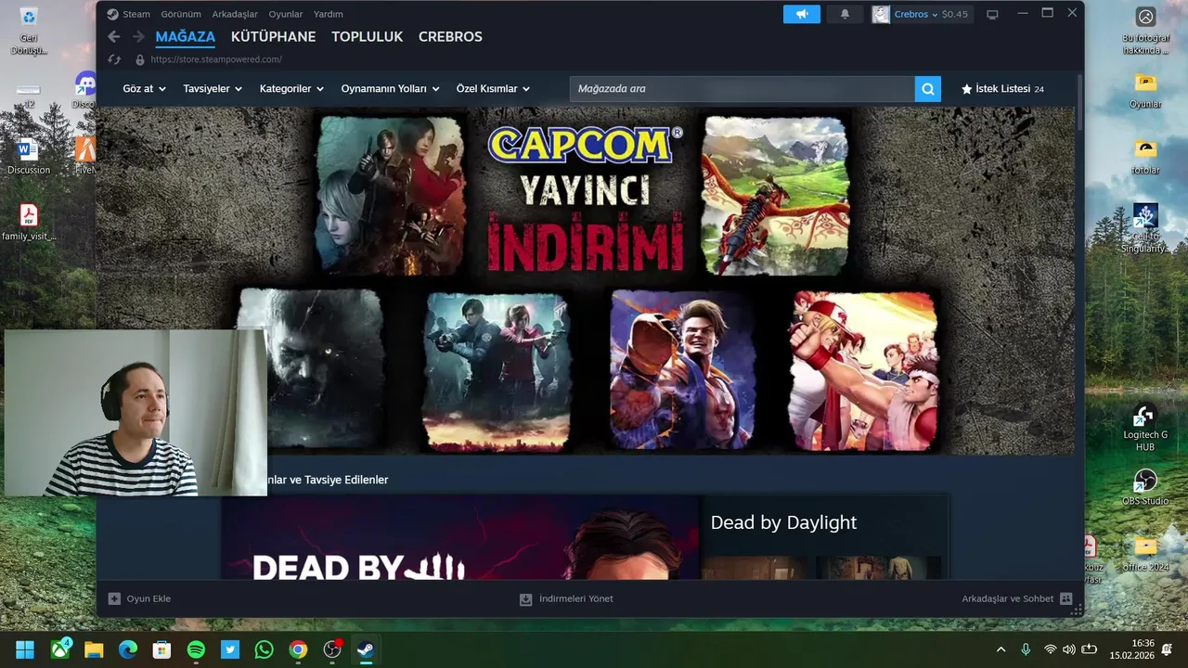Open the fighting collection banner artwork

(x=863, y=371)
